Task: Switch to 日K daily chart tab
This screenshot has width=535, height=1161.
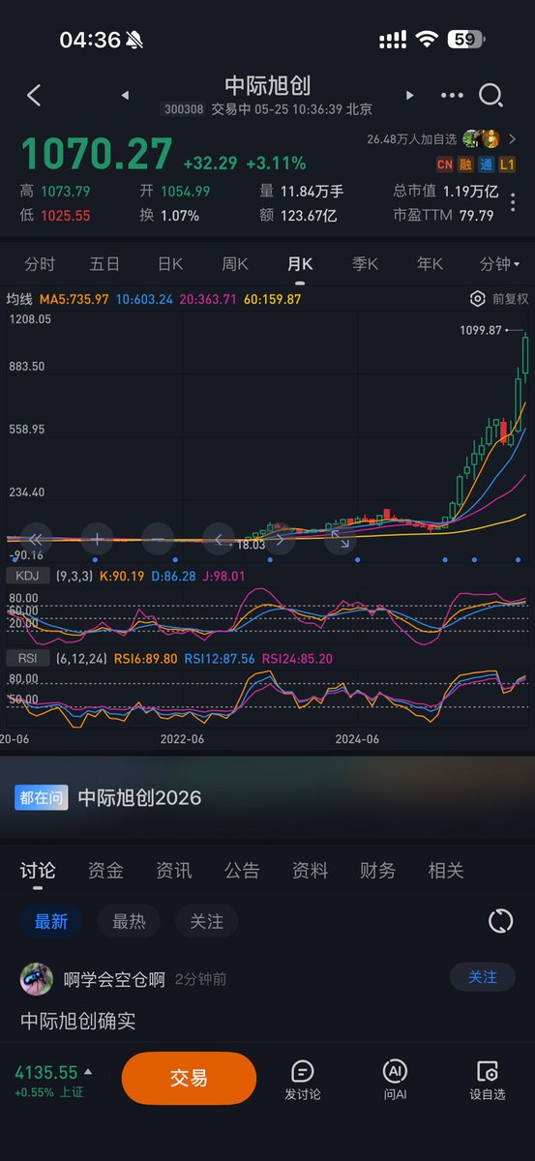Action: pyautogui.click(x=170, y=264)
